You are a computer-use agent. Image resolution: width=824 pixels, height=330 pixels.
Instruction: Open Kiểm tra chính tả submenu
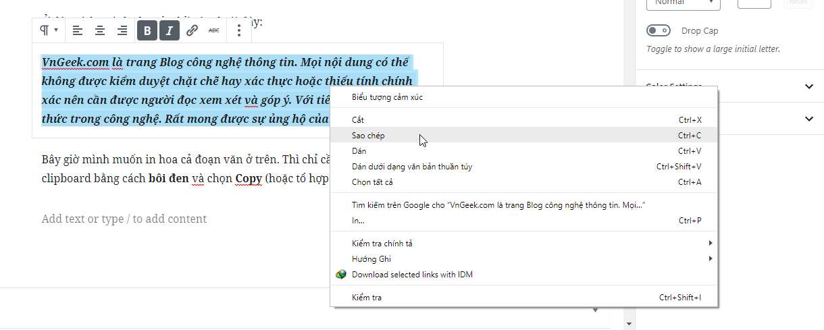tap(524, 244)
